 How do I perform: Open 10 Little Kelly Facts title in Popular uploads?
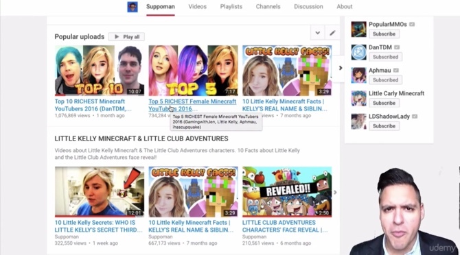click(284, 105)
